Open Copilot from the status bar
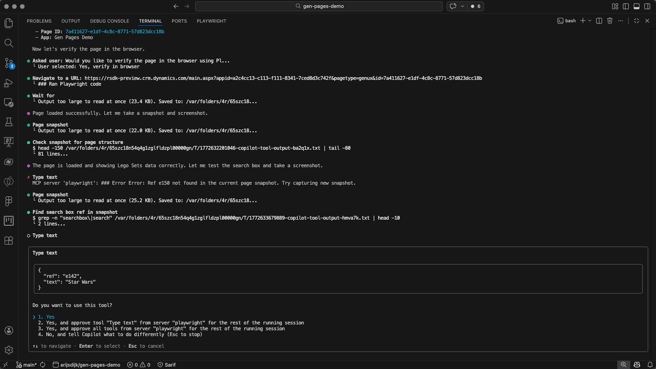Viewport: 656px width, 369px height. [x=637, y=365]
